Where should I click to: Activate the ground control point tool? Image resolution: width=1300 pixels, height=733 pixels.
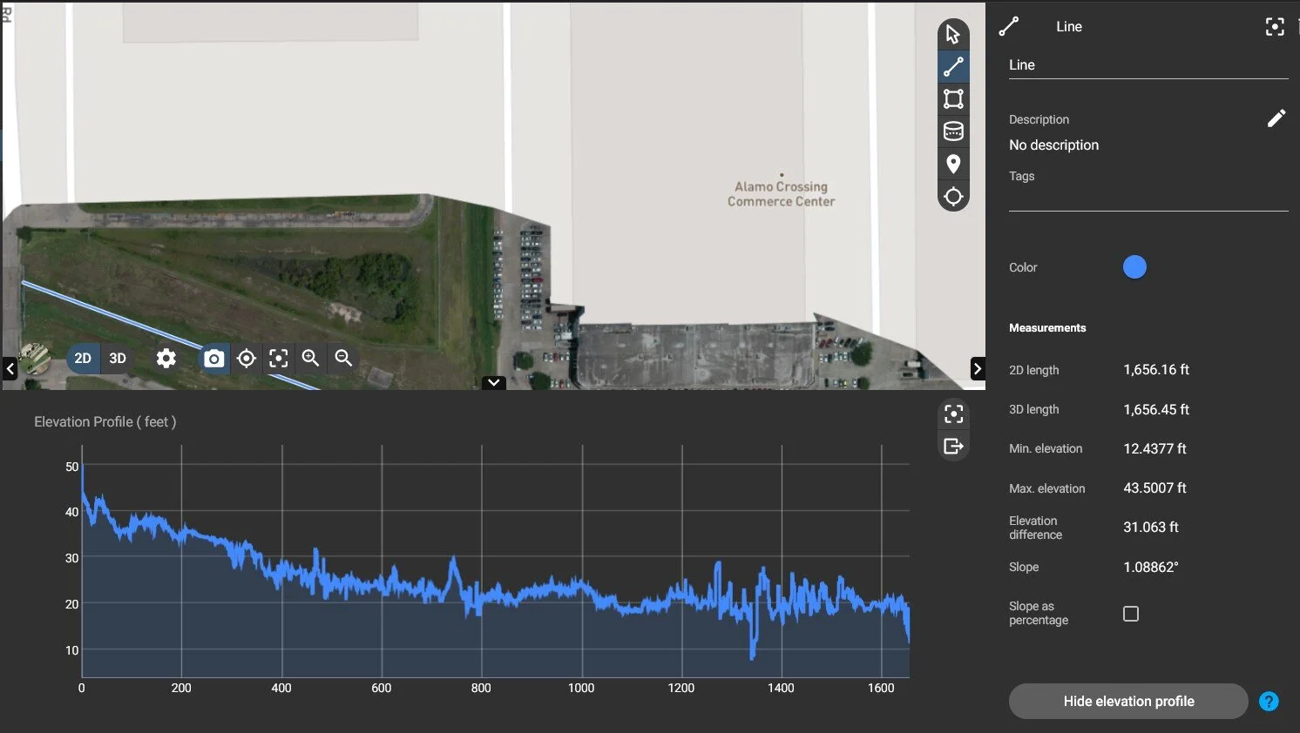pos(953,197)
